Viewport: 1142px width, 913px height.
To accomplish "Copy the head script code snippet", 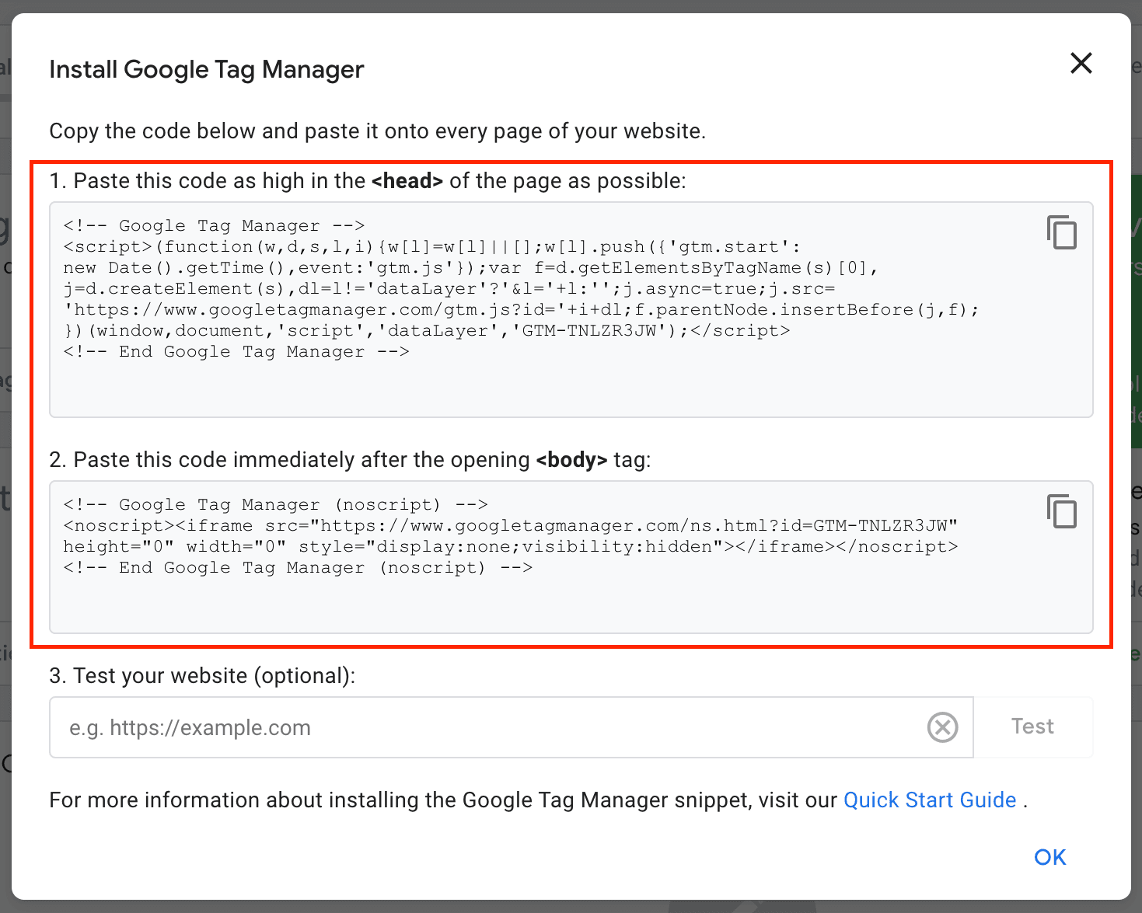I will pyautogui.click(x=1062, y=232).
